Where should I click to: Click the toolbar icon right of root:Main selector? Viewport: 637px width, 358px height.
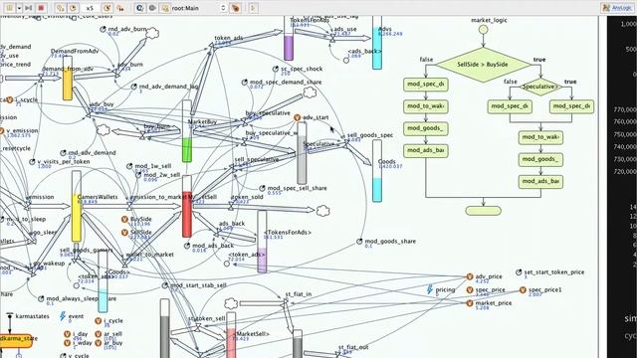coord(236,8)
